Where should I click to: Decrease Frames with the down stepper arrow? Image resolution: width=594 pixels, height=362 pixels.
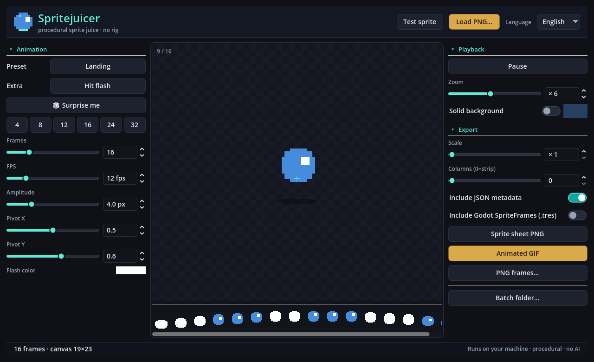pyautogui.click(x=142, y=155)
